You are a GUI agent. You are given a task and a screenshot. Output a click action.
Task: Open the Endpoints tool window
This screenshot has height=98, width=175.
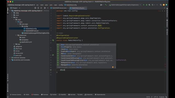tap(89, 94)
